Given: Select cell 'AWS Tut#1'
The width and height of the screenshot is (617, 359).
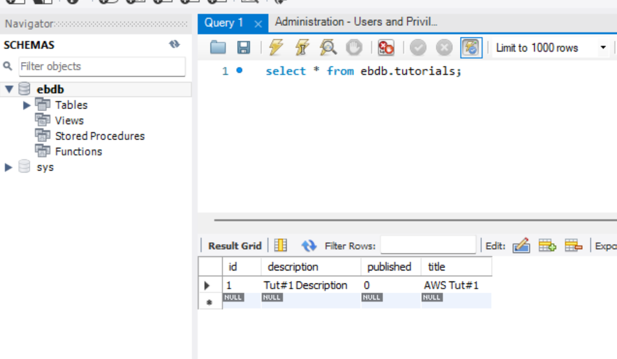Looking at the screenshot, I should pos(457,285).
